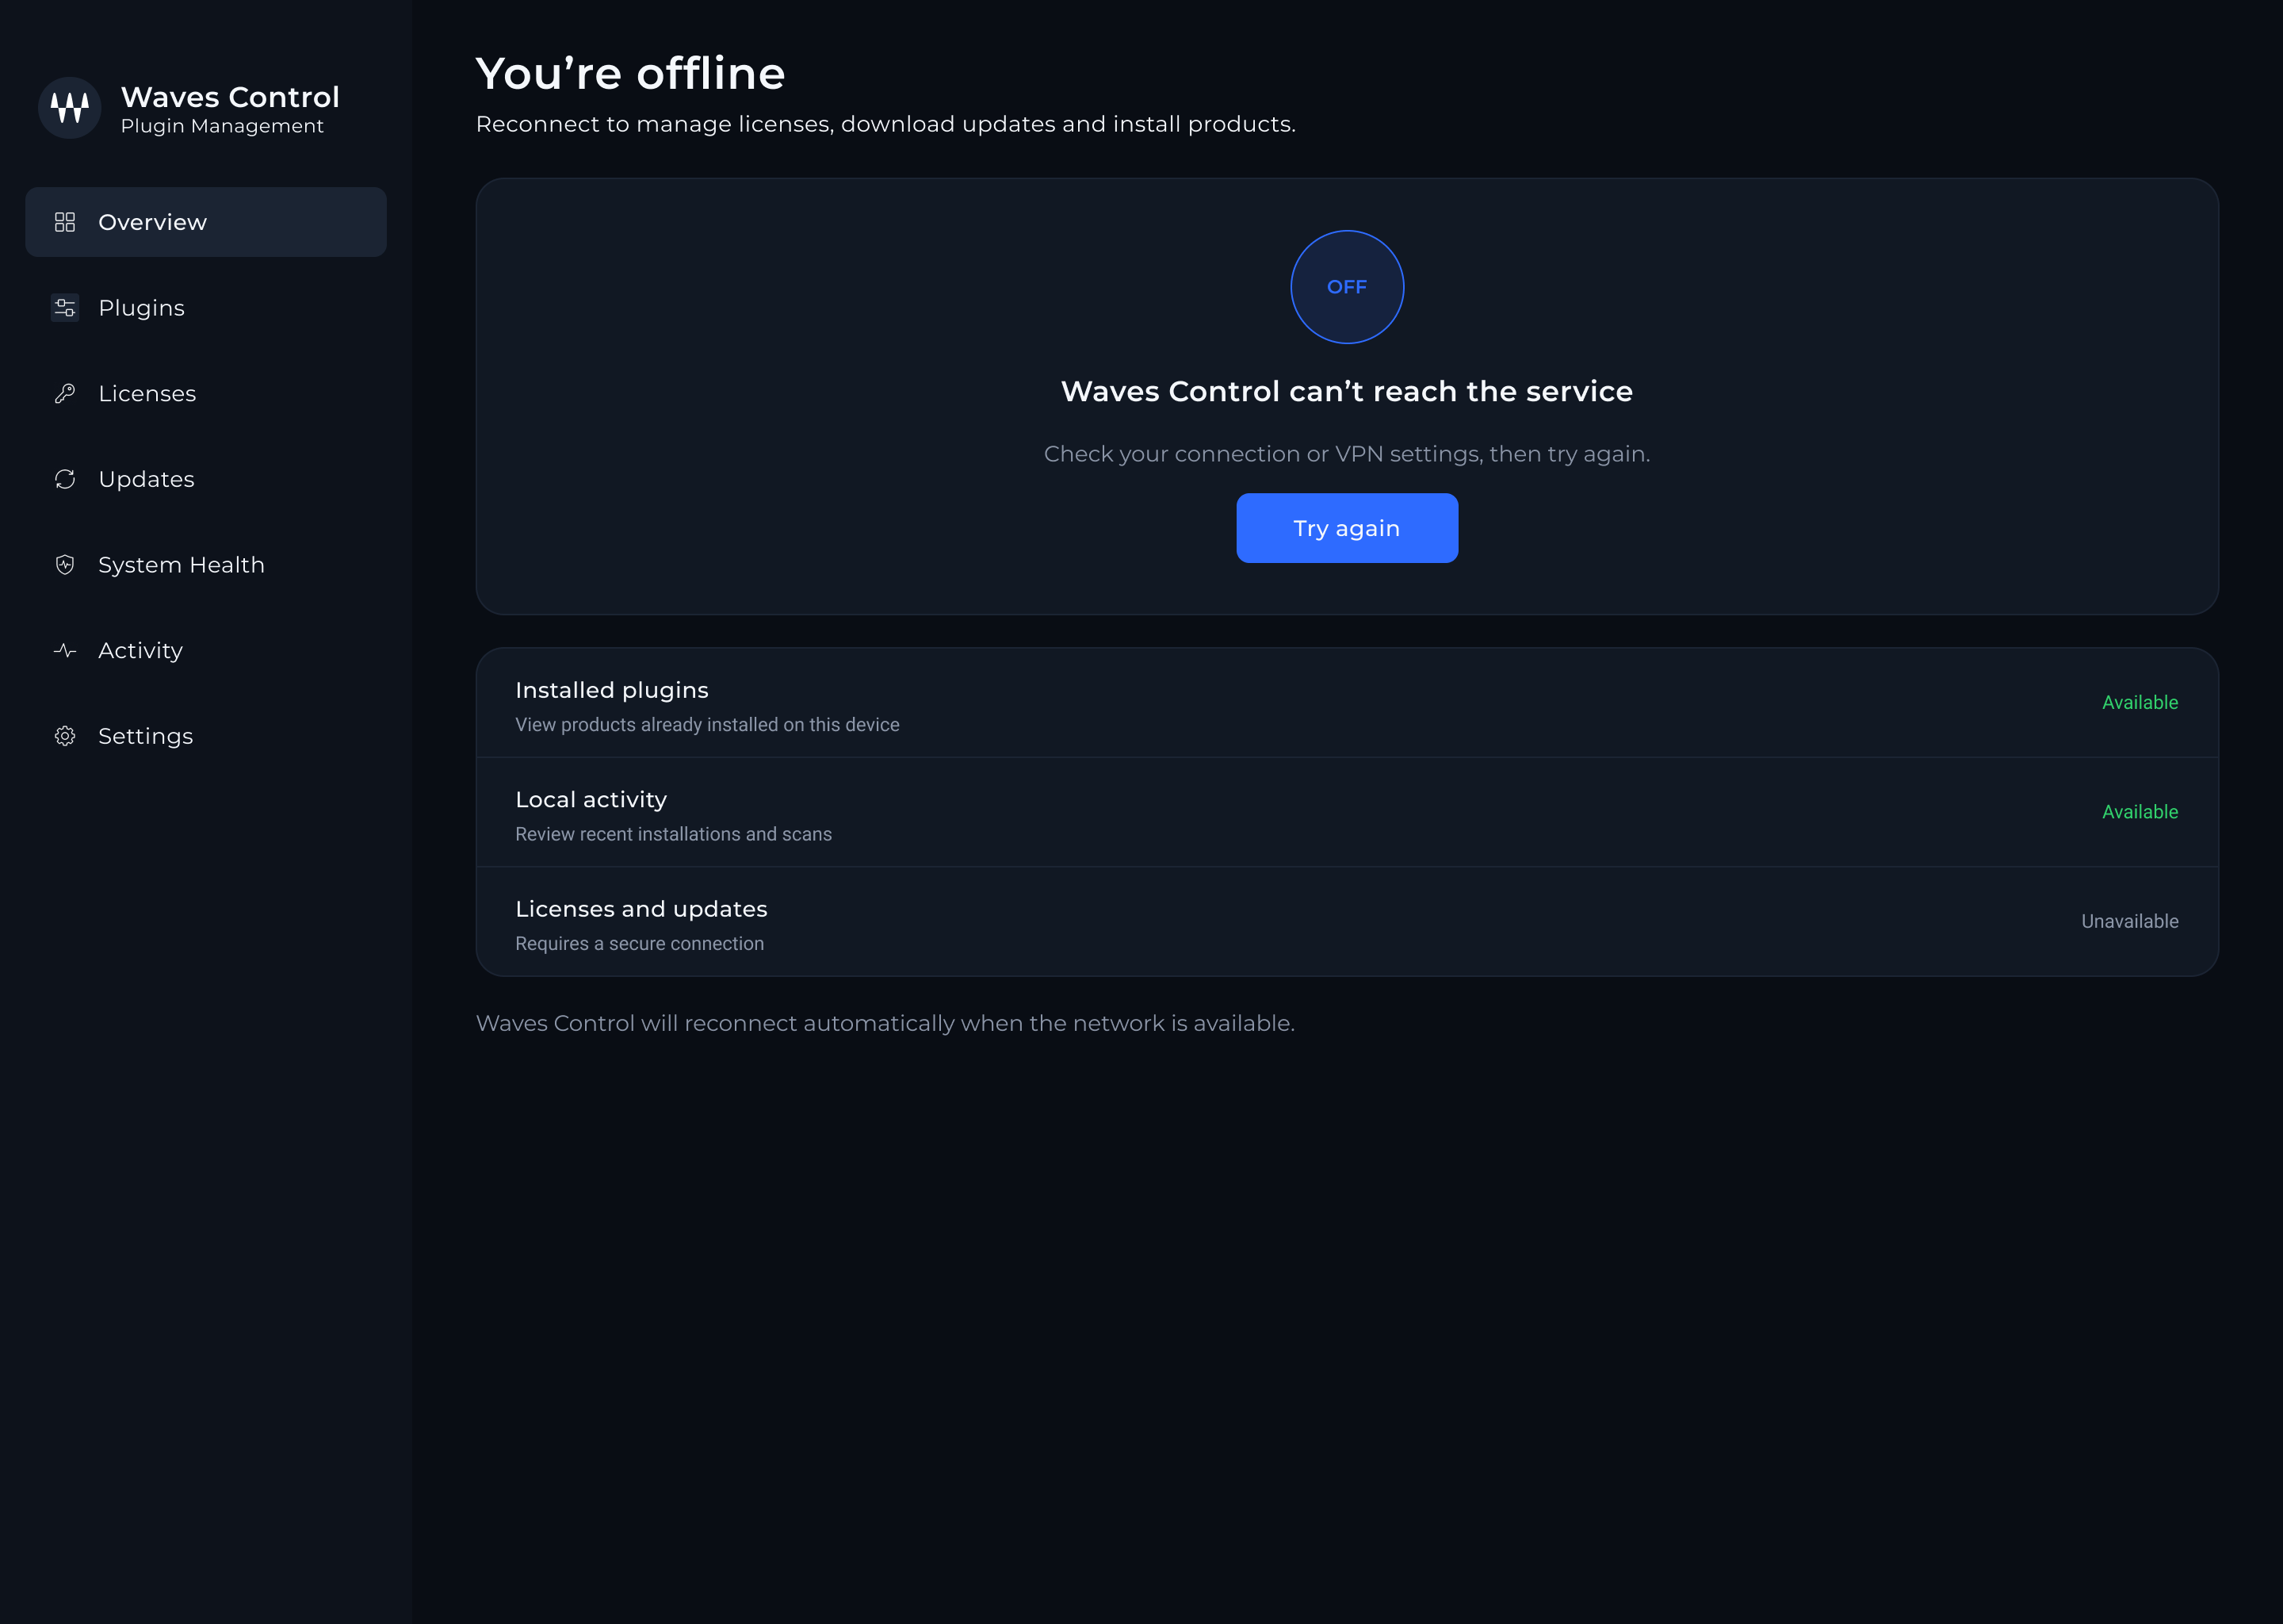This screenshot has width=2283, height=1624.
Task: Click the "Plugin Management" subtitle
Action: pos(222,126)
